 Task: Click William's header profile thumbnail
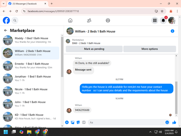70,31
